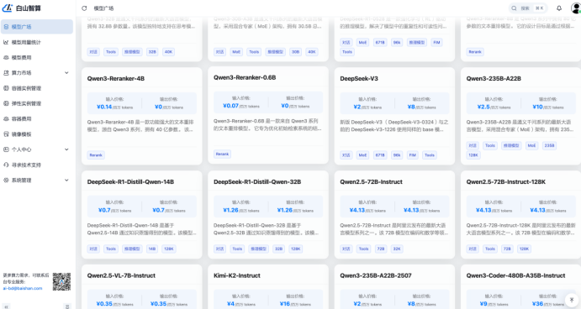Screen dimensions: 581x309
Task: Click ¥0.14 input price on Qwen3-Reranker-4B
Action: tap(104, 107)
